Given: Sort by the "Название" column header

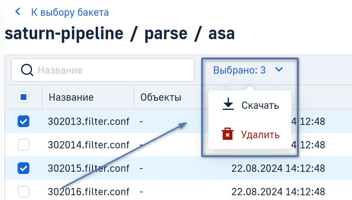Looking at the screenshot, I should [x=71, y=97].
